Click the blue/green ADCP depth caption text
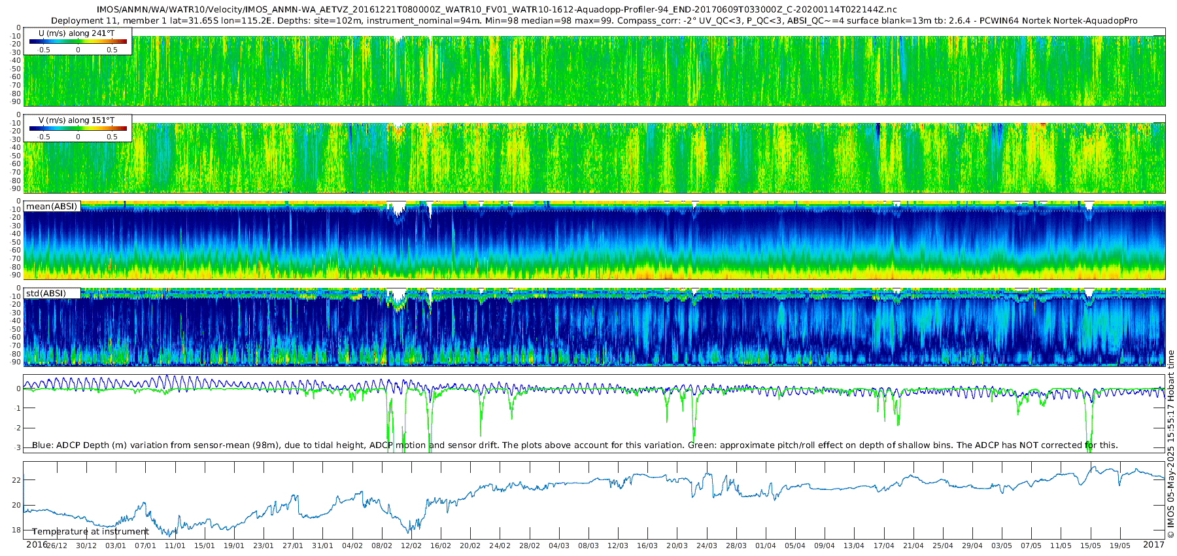1177x556 pixels. pos(575,445)
